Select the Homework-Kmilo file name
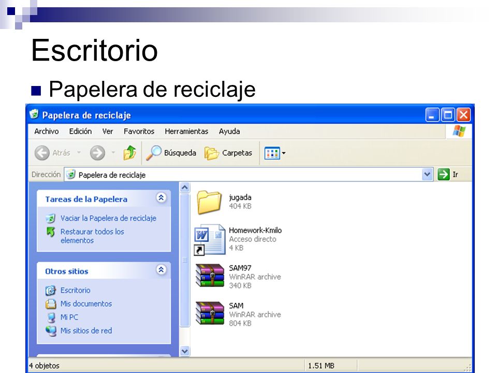 click(x=255, y=230)
